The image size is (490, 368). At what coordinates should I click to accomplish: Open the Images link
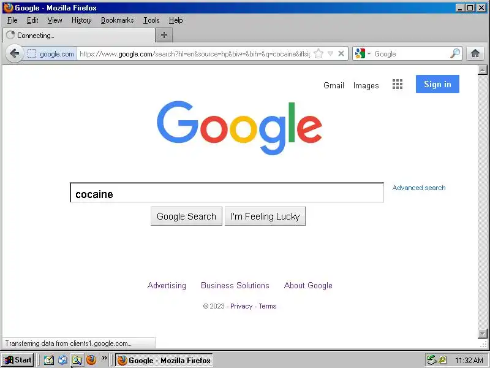coord(366,85)
